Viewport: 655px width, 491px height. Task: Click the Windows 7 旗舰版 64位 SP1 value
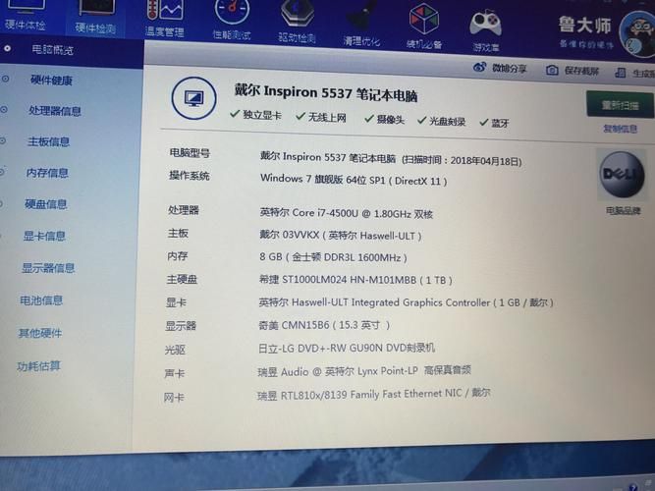tap(354, 180)
